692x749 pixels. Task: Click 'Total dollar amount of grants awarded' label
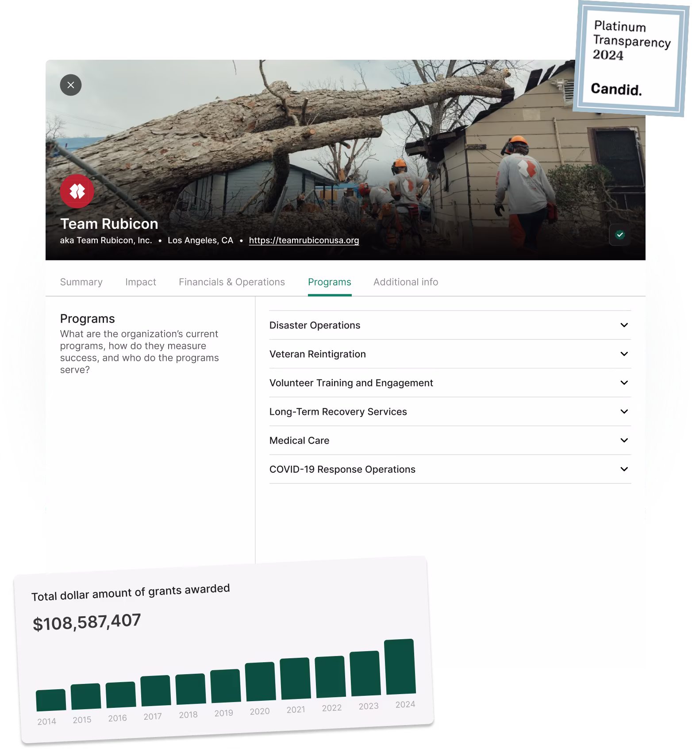(x=131, y=592)
